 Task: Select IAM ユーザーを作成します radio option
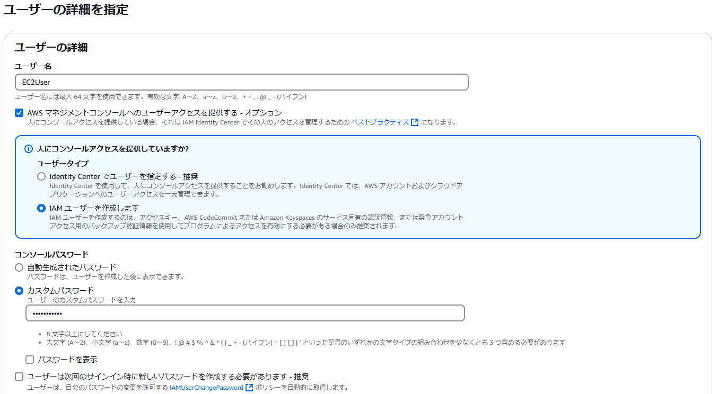pos(41,208)
